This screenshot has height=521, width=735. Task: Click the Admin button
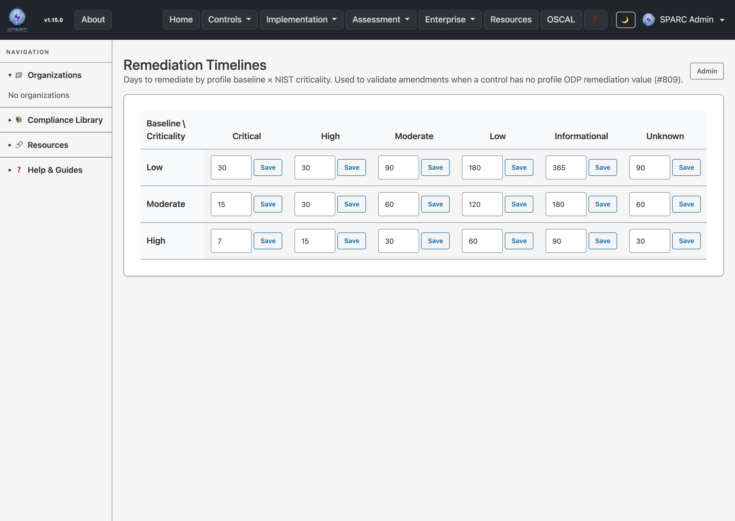coord(707,71)
